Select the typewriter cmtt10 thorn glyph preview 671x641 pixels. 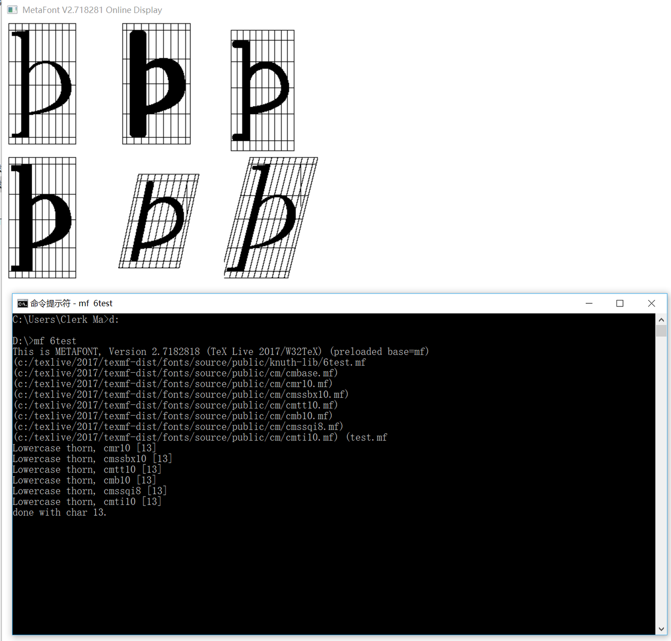(x=262, y=90)
